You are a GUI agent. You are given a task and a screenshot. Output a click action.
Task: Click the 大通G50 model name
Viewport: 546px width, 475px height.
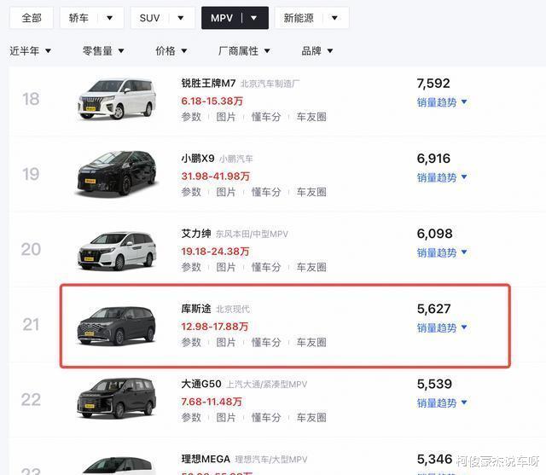click(200, 384)
